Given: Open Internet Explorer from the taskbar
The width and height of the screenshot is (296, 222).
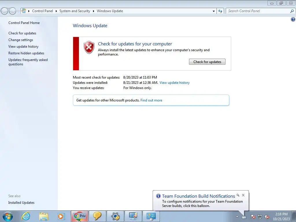Looking at the screenshot, I should point(26,216).
